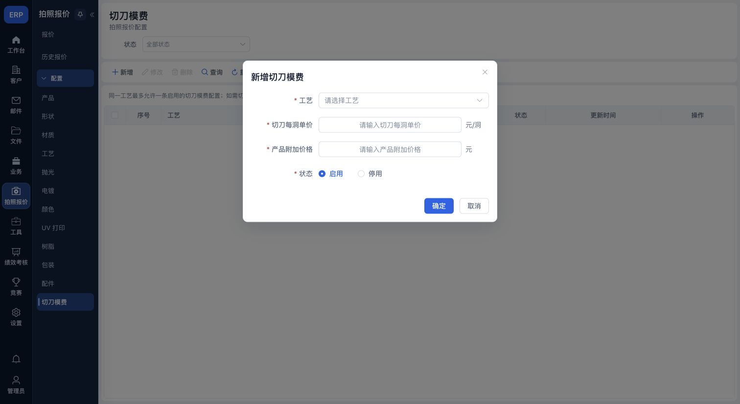Click the 新增 toolbar button
The width and height of the screenshot is (740, 404).
(x=122, y=72)
